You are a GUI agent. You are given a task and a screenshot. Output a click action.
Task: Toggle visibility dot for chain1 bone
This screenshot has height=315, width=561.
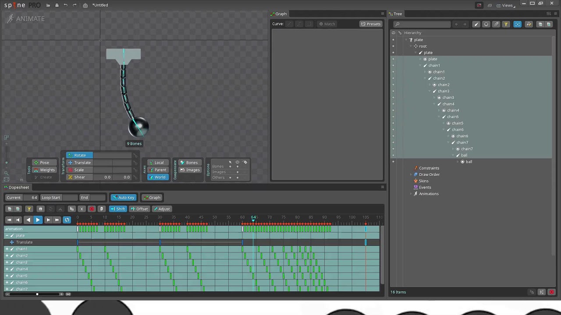click(393, 66)
